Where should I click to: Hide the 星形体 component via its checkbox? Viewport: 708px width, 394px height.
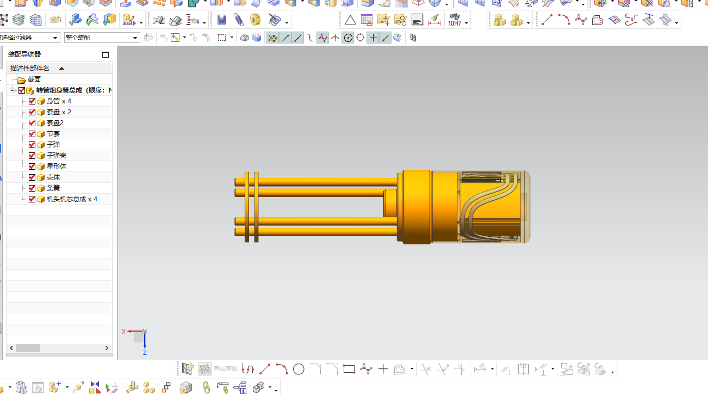pos(32,167)
